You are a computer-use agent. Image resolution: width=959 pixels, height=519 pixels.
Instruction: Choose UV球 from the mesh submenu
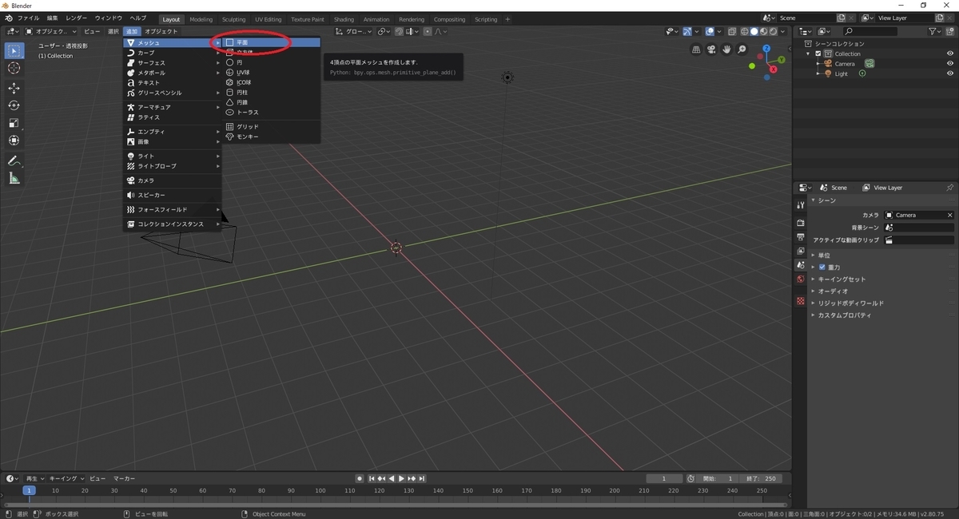(271, 72)
